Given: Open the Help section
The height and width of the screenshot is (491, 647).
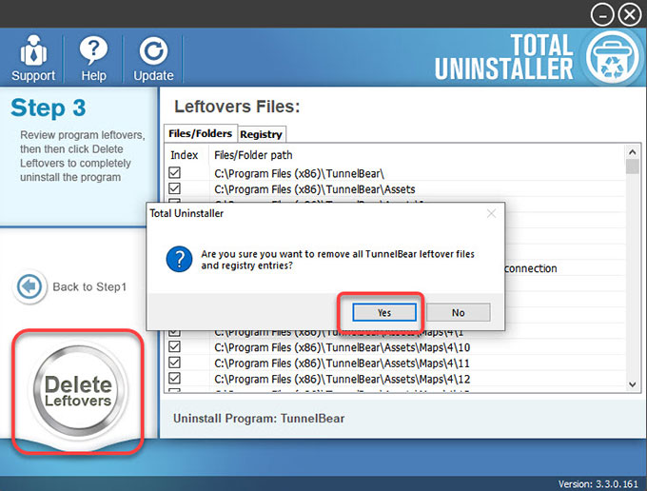Looking at the screenshot, I should 93,58.
